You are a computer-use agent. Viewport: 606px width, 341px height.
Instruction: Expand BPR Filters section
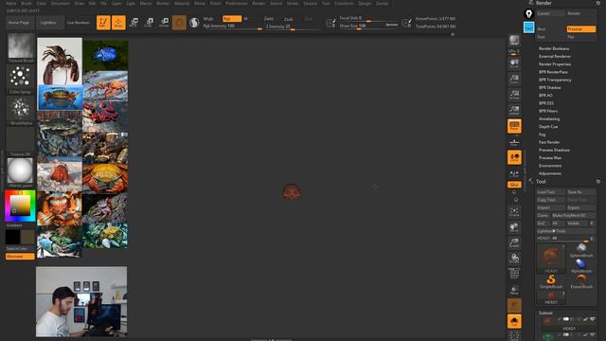(548, 111)
